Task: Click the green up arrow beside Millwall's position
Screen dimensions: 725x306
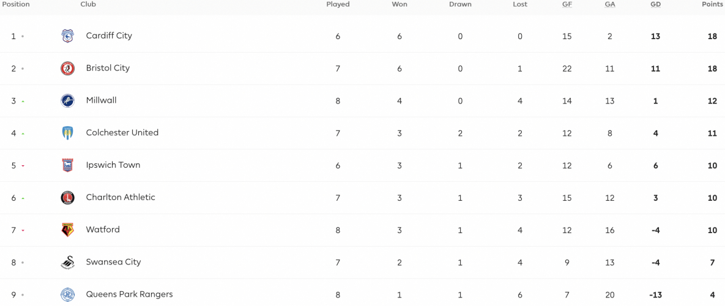Action: [23, 101]
